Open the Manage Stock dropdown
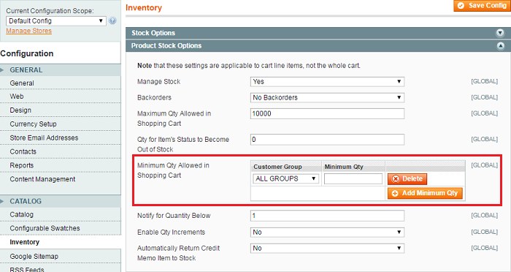511x272 pixels. [327, 82]
